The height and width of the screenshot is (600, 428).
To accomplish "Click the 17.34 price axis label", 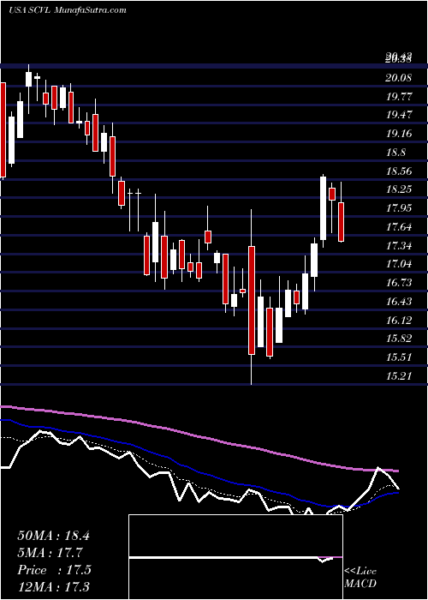I will pos(399,246).
